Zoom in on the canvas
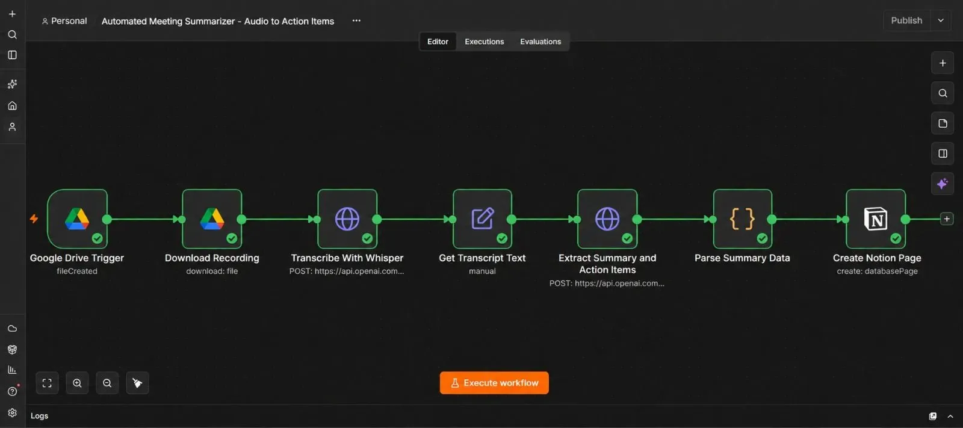 click(x=77, y=383)
